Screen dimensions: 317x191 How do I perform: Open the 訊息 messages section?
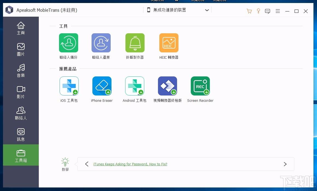point(21,135)
